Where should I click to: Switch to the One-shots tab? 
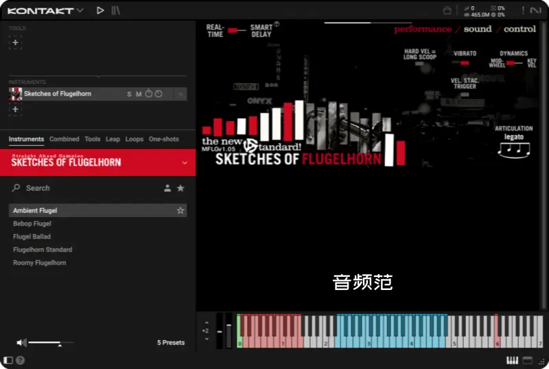click(164, 139)
